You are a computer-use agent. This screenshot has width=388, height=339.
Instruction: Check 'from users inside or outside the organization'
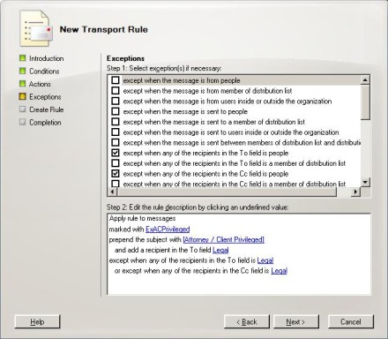pyautogui.click(x=116, y=101)
